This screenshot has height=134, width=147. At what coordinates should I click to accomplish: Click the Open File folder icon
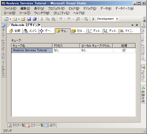tap(23, 19)
